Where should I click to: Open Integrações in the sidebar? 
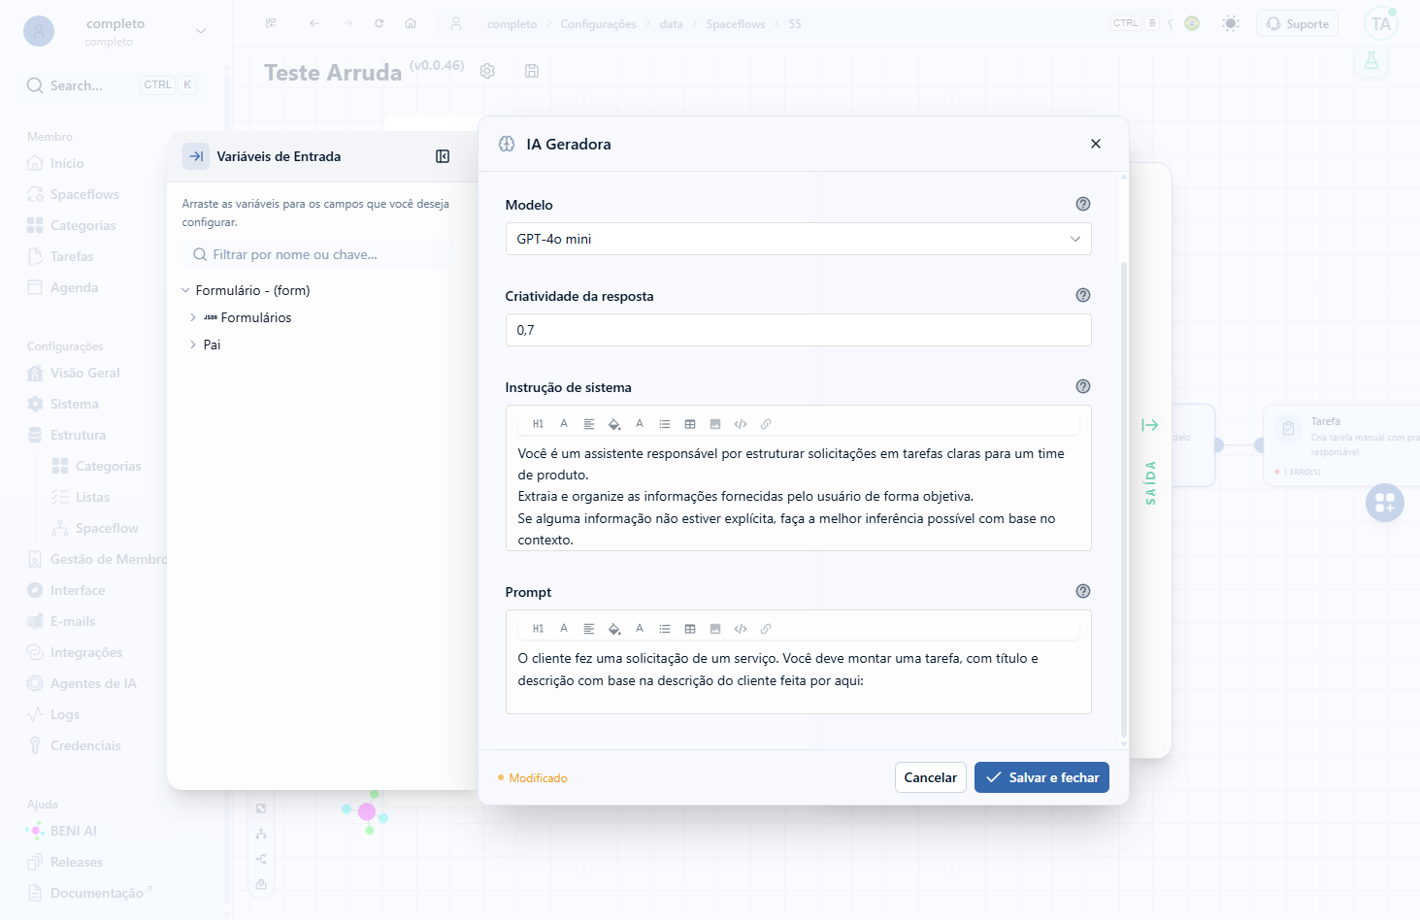(86, 652)
